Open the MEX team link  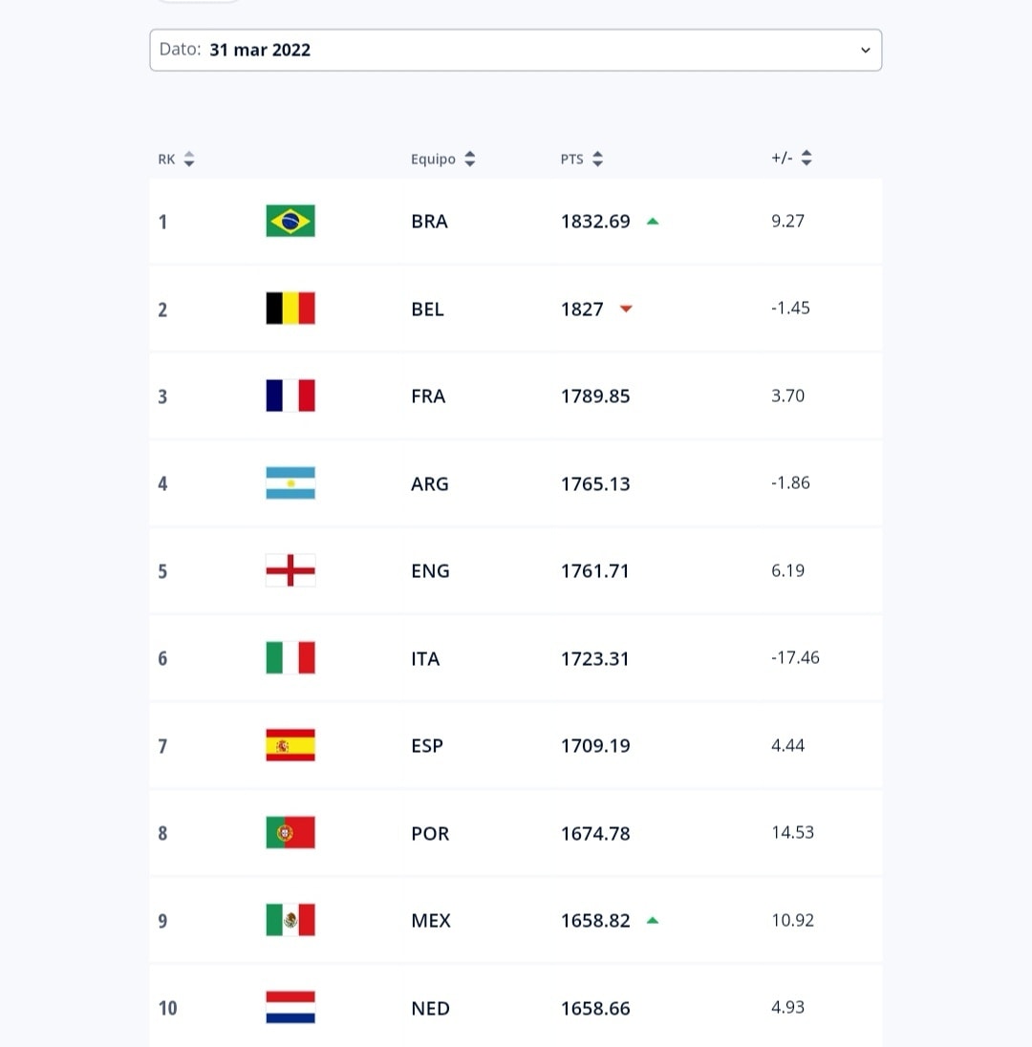point(430,921)
